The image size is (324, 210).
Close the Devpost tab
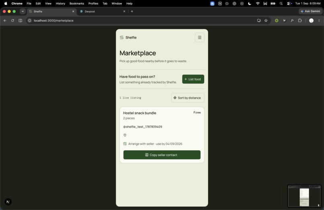124,11
